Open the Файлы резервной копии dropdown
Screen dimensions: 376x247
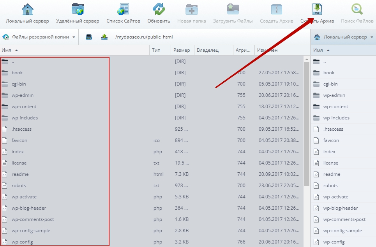tap(39, 37)
